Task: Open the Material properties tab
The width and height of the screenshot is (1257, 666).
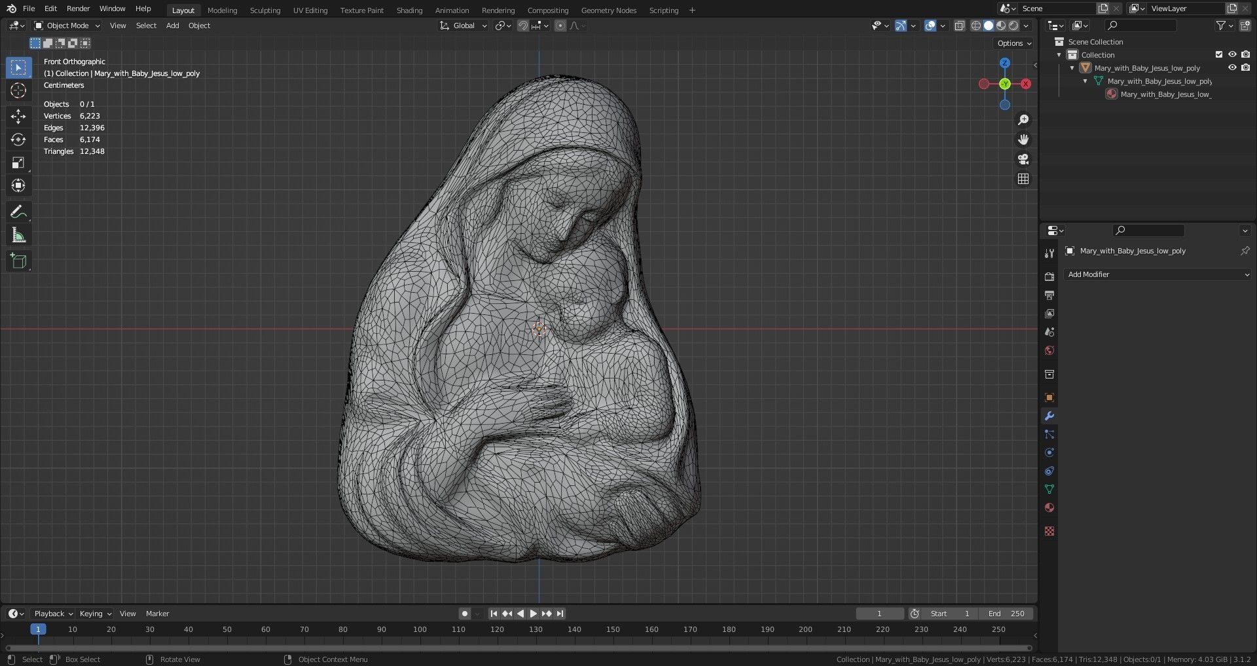Action: [x=1049, y=508]
